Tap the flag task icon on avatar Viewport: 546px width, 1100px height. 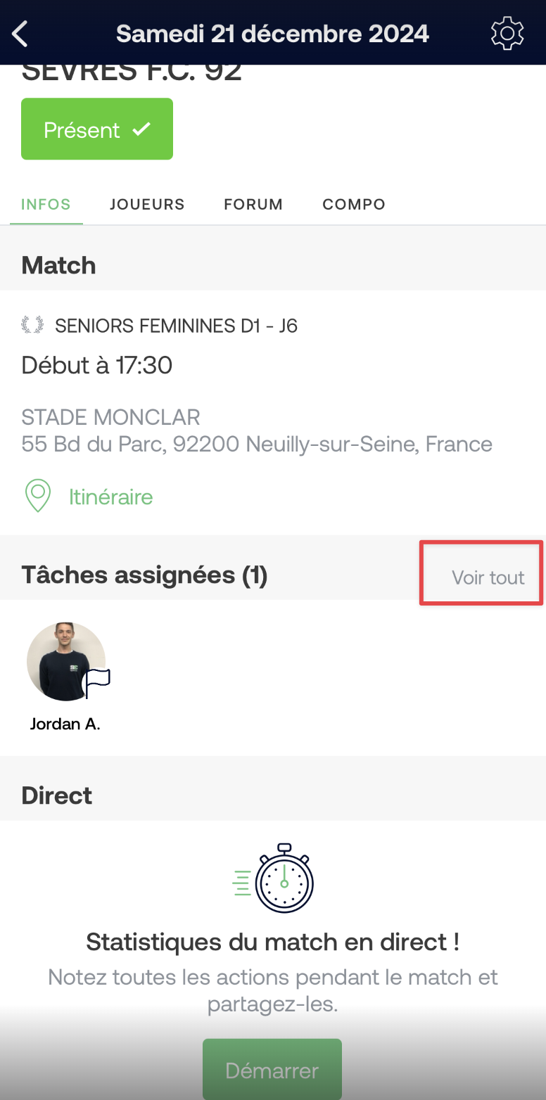click(97, 683)
